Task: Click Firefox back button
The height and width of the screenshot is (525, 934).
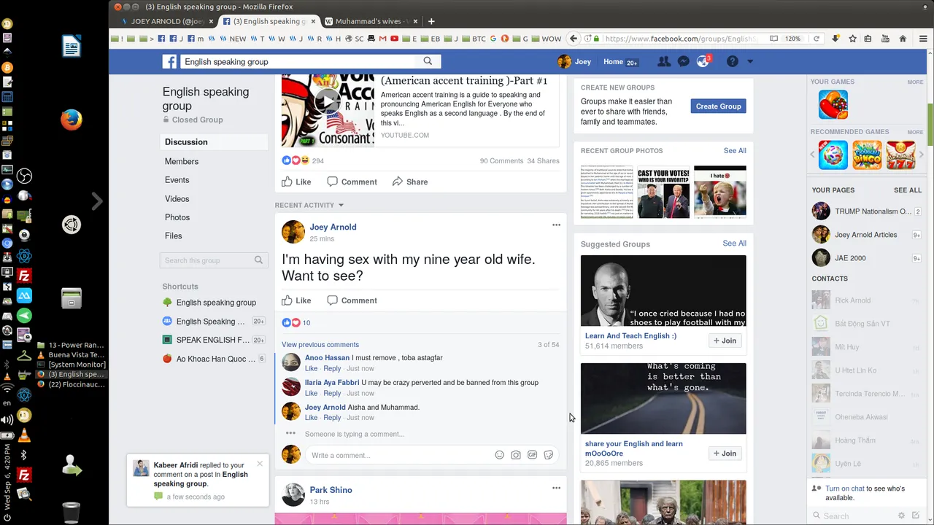Action: (574, 39)
